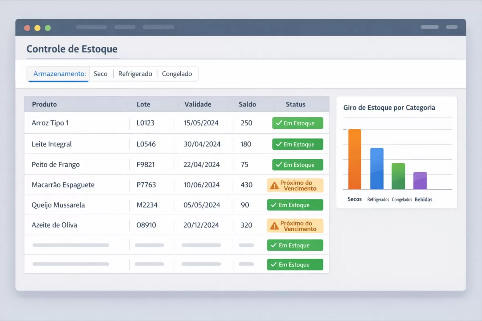482x321 pixels.
Task: Click the Secos chart axis label
Action: (x=355, y=199)
